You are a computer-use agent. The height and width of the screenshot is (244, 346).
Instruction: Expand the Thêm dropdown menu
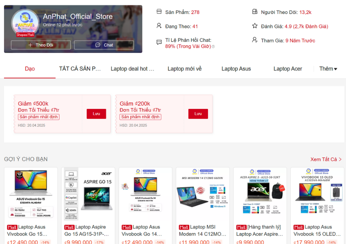[x=328, y=69]
